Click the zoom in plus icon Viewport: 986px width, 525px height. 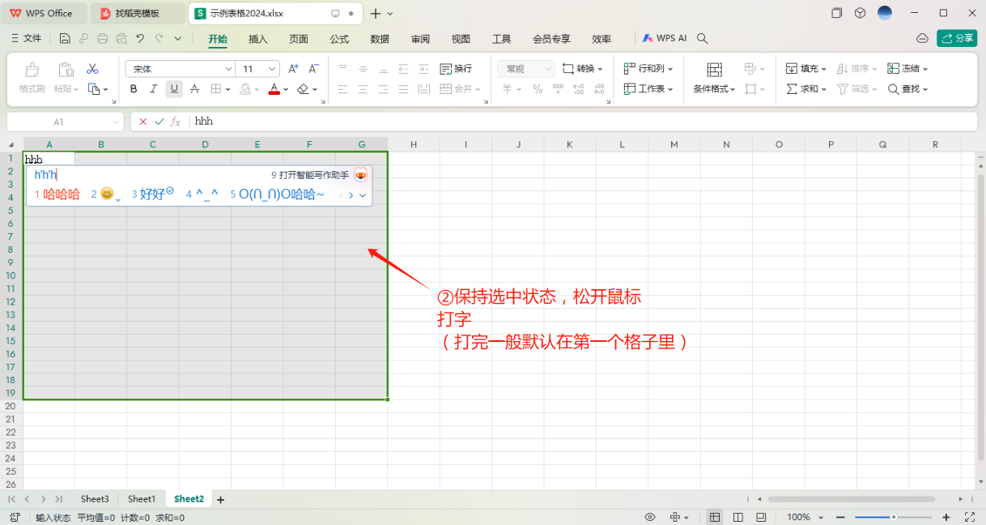click(946, 517)
